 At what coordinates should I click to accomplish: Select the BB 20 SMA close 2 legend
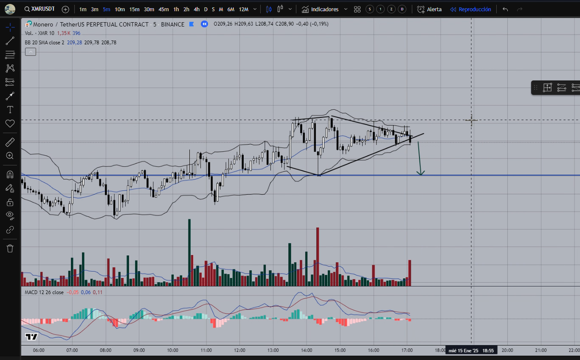[45, 42]
